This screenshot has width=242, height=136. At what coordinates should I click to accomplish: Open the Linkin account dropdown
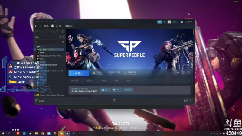175,22
